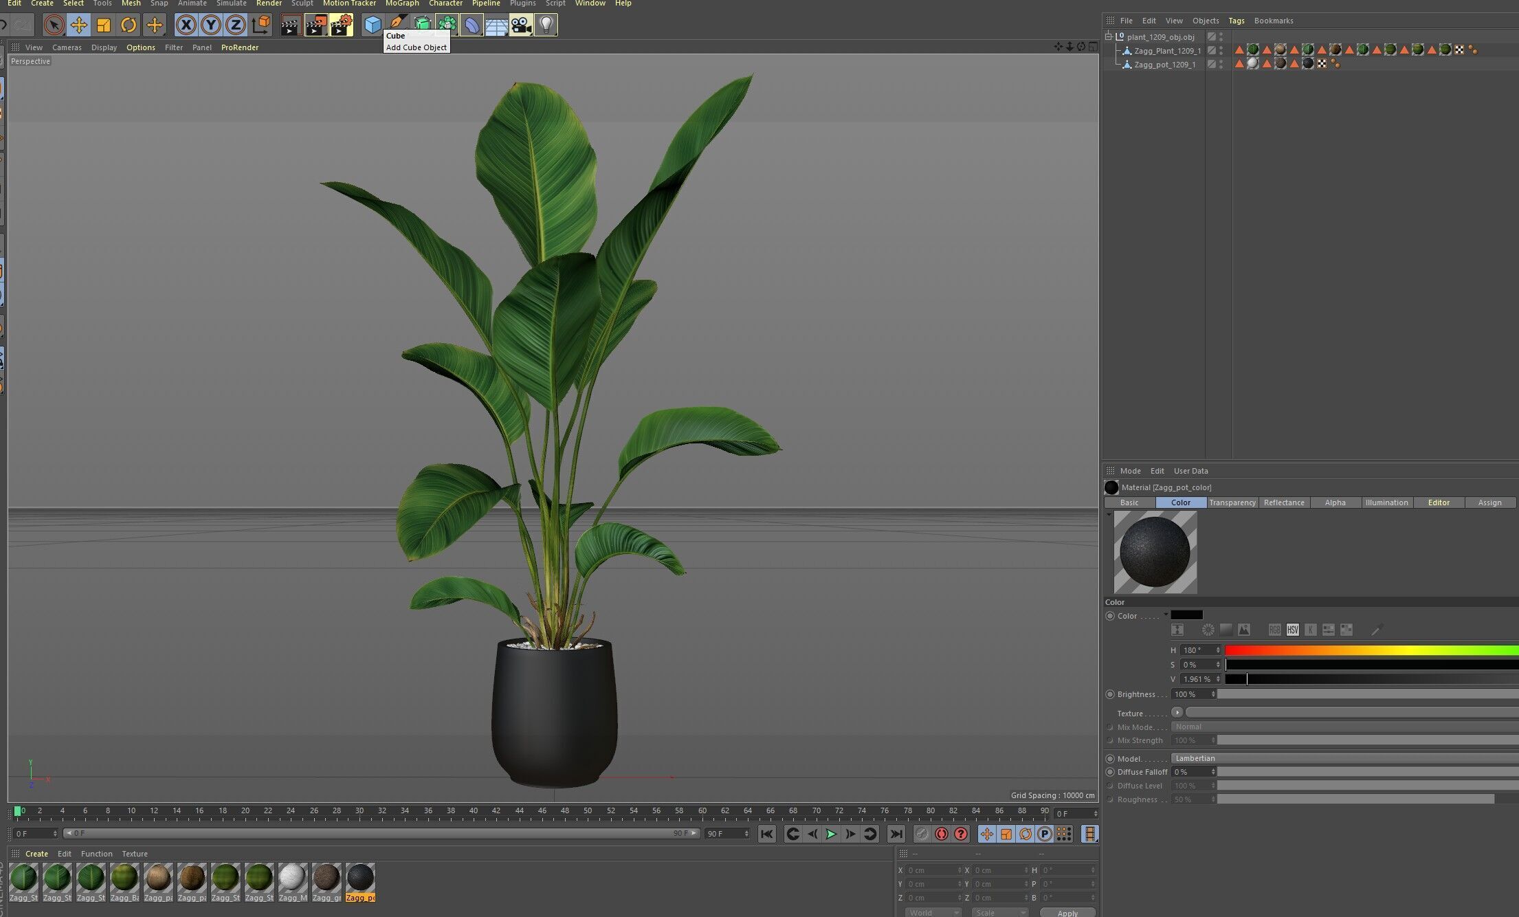
Task: Toggle Point Level Animation recording
Action: click(1064, 834)
